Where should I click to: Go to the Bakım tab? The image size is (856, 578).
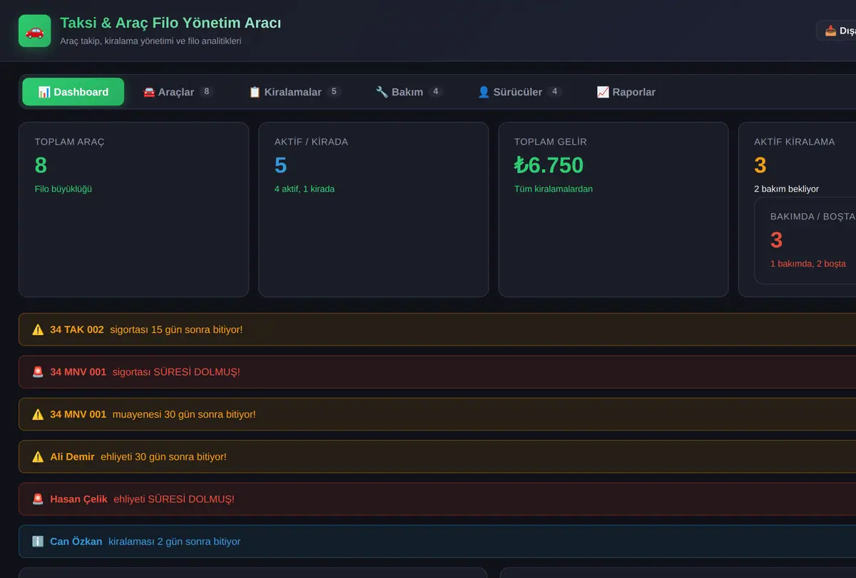click(409, 92)
